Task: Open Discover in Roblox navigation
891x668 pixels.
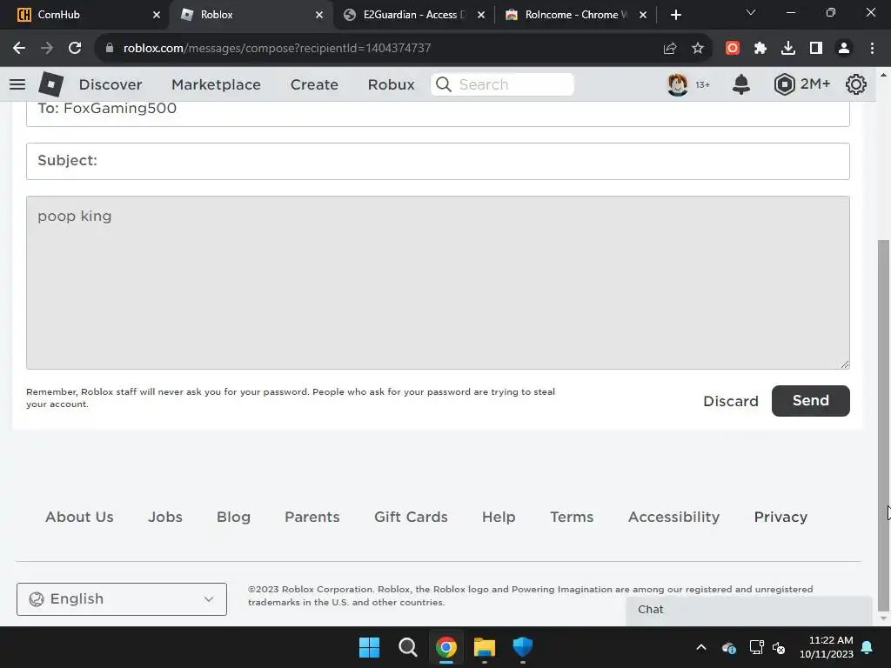Action: tap(111, 84)
